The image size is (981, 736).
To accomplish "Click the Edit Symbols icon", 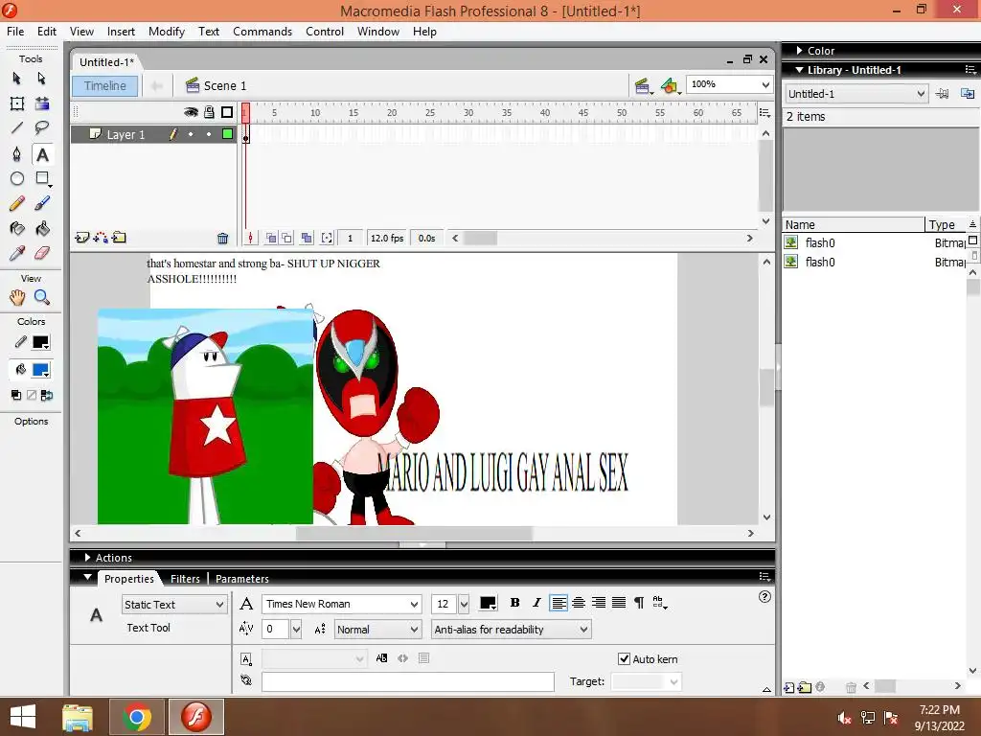I will click(670, 85).
